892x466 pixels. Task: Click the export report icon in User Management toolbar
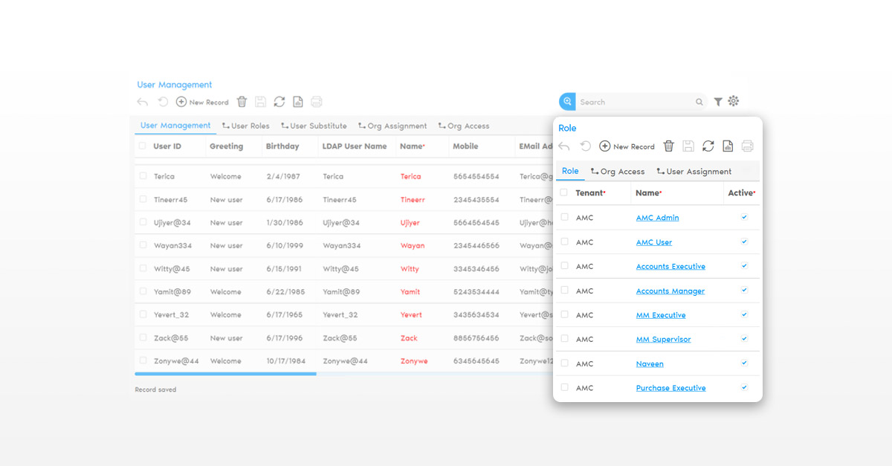pos(298,102)
